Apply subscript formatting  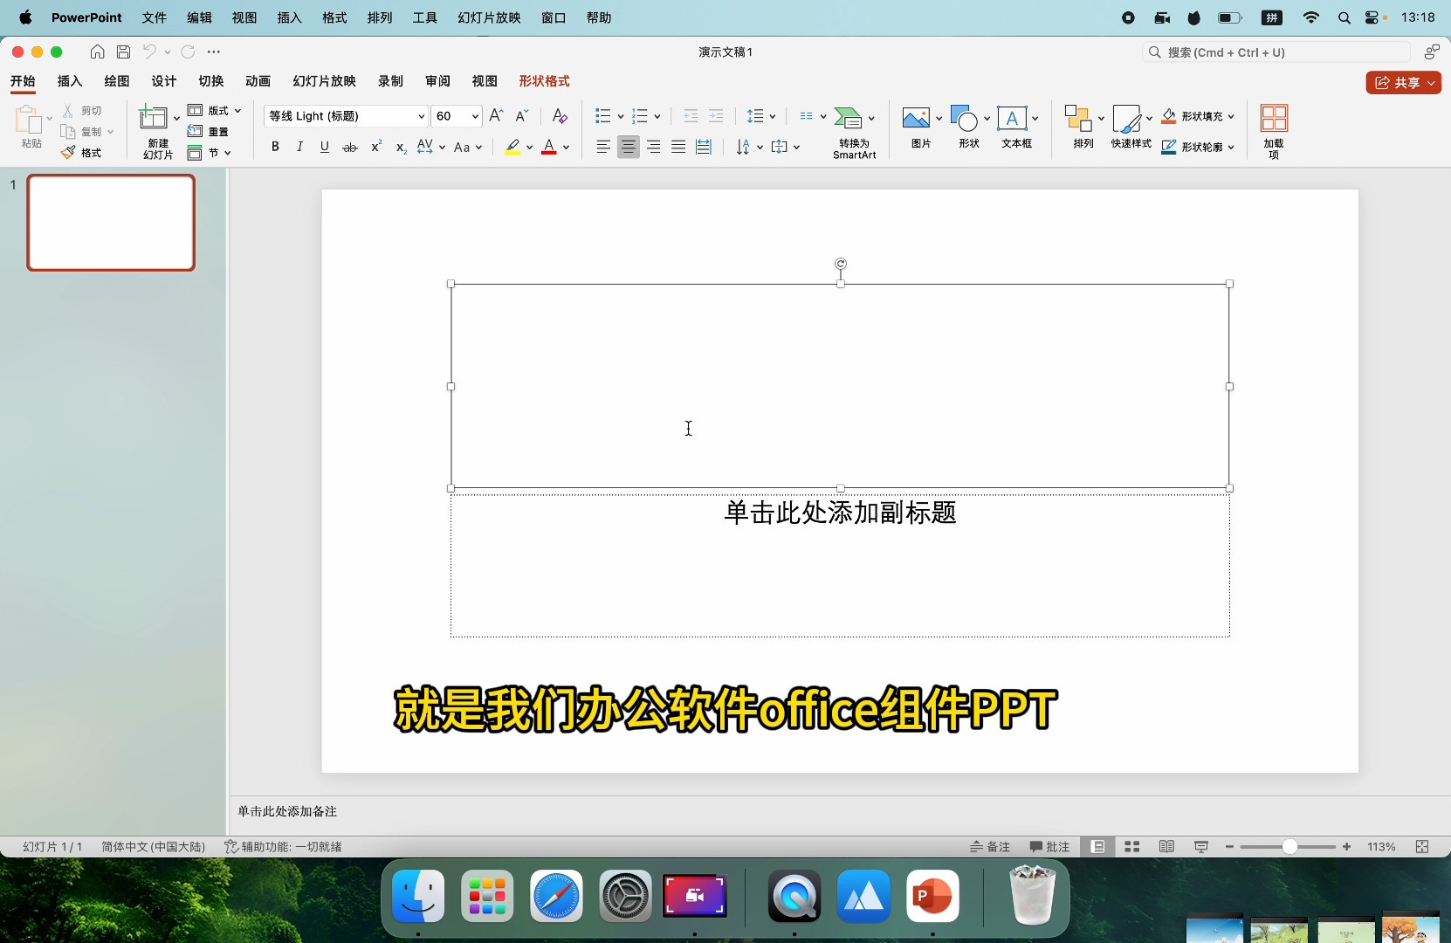pos(401,147)
